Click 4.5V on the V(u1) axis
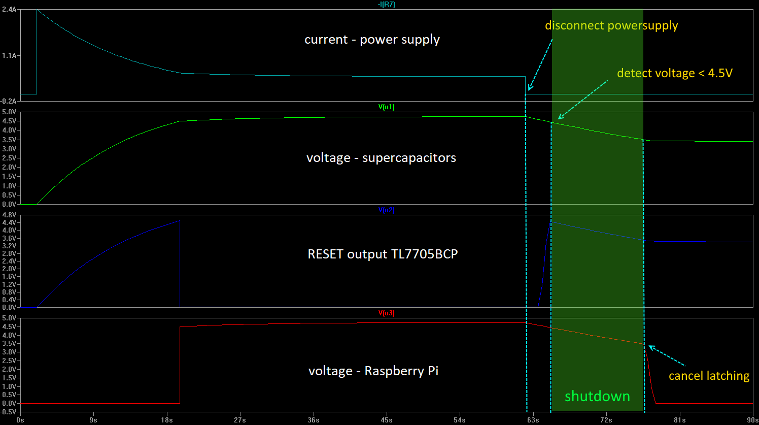 [x=9, y=121]
